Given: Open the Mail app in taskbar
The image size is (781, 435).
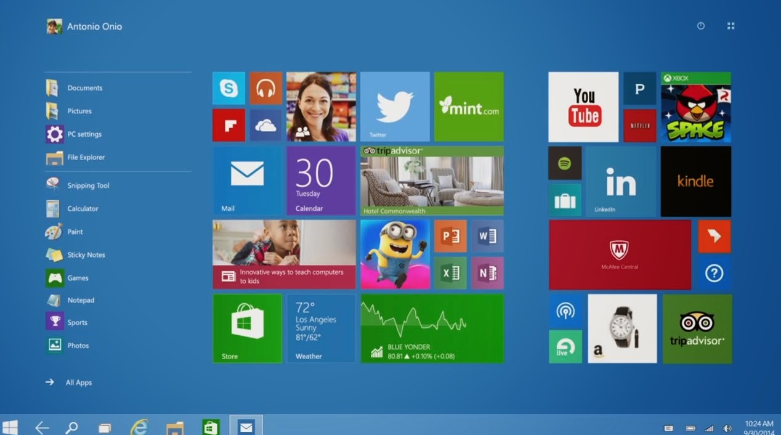Looking at the screenshot, I should 246,426.
